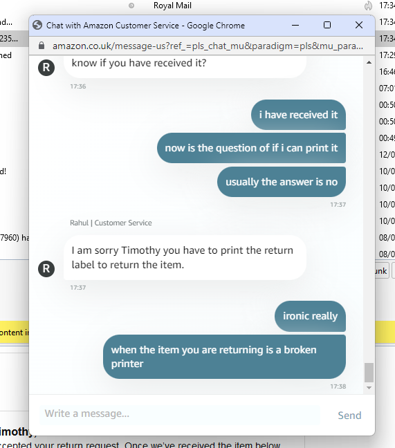
Task: Click the 'broken printer' message bubble
Action: (x=224, y=357)
